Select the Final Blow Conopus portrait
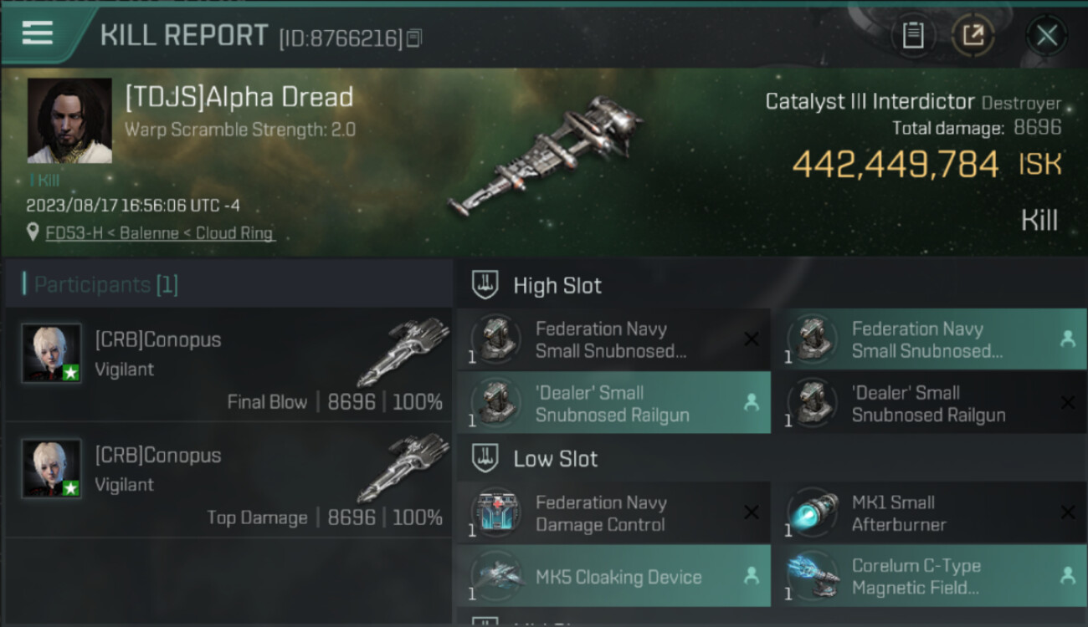The image size is (1088, 627). 52,353
